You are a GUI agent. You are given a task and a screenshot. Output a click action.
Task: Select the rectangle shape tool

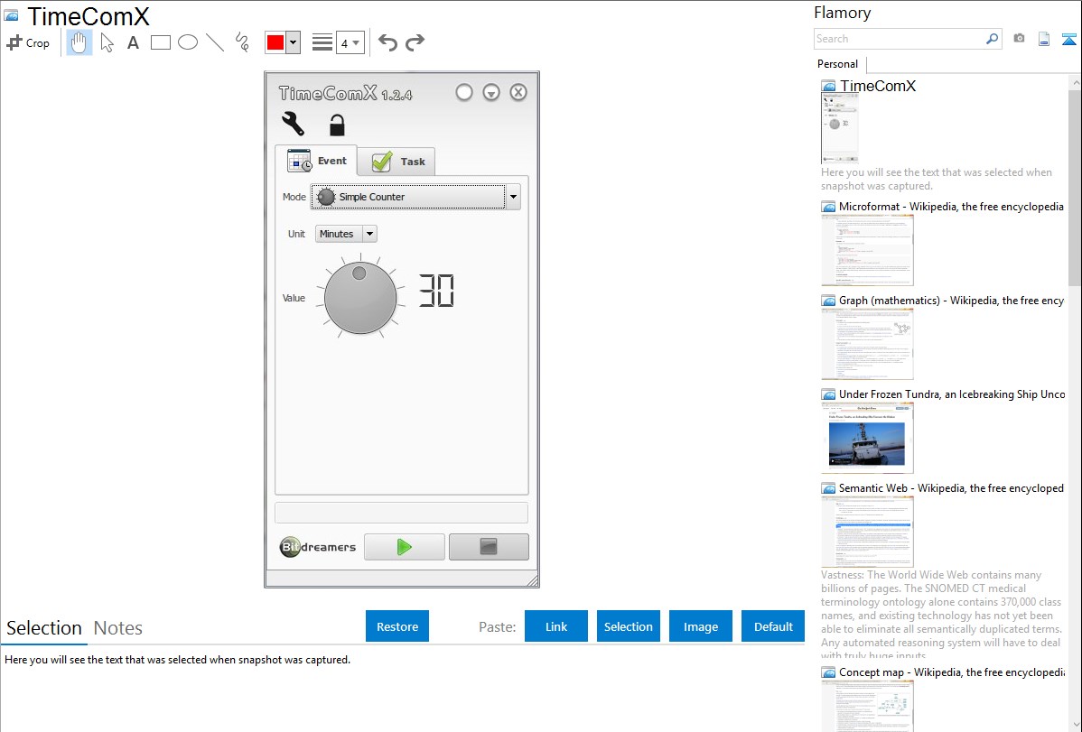coord(160,42)
